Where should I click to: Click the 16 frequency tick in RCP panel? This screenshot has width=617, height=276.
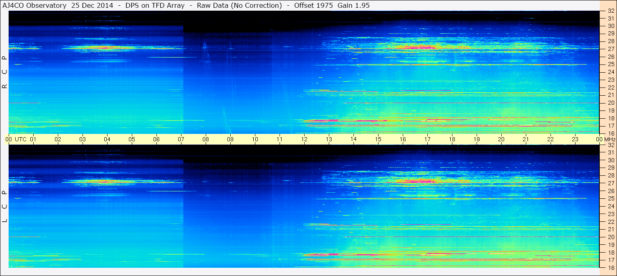(x=611, y=133)
